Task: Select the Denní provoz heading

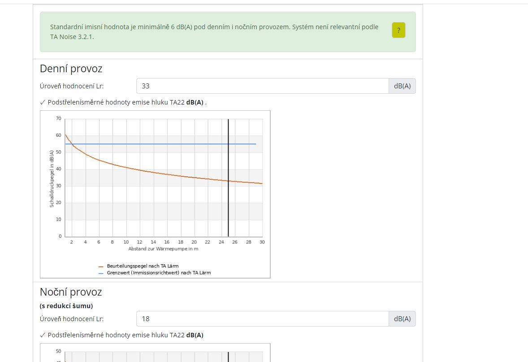Action: 71,69
